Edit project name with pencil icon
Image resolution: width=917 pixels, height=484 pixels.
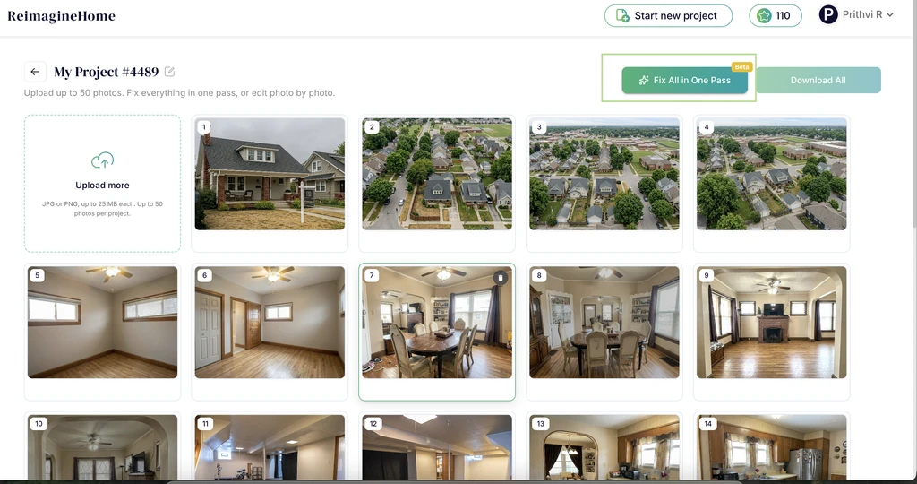169,72
